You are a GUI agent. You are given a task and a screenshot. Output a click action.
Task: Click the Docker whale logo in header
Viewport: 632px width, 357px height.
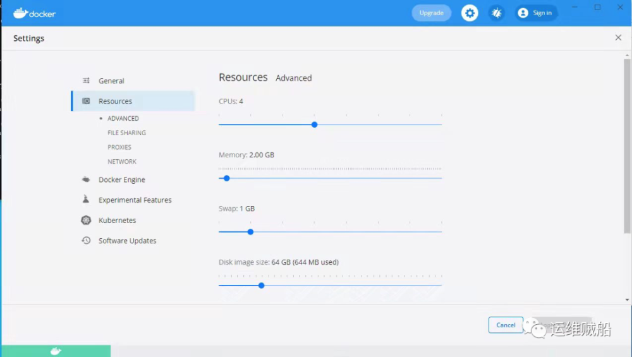[x=21, y=13]
